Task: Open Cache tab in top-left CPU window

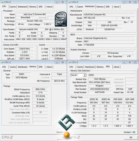Action: click(x=13, y=7)
